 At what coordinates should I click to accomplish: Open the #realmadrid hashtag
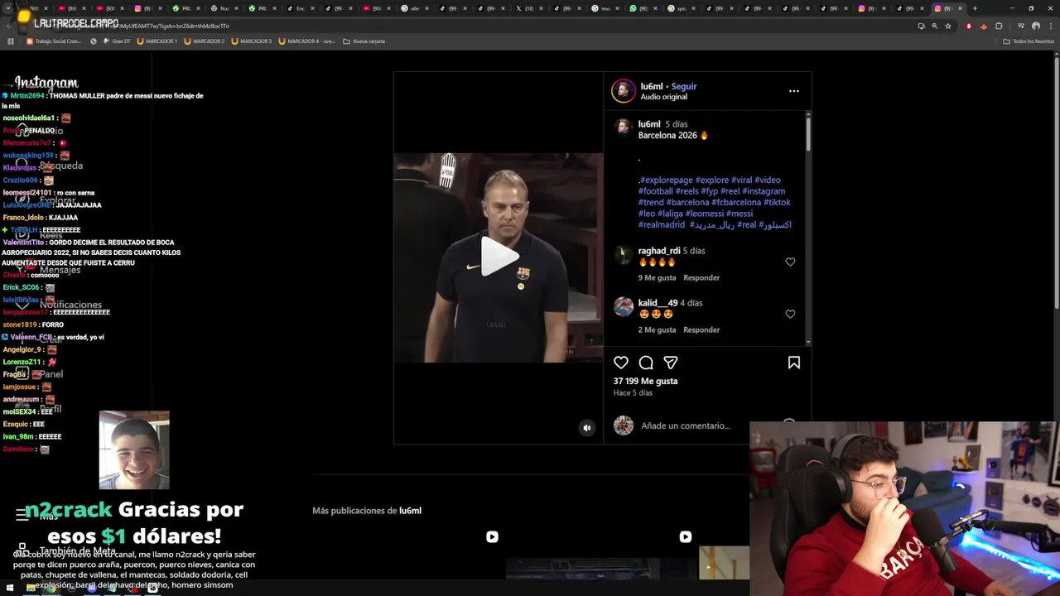pos(662,225)
